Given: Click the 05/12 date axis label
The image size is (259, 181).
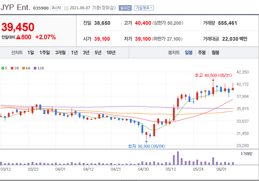Looking at the screenshot, I should point(171,169).
